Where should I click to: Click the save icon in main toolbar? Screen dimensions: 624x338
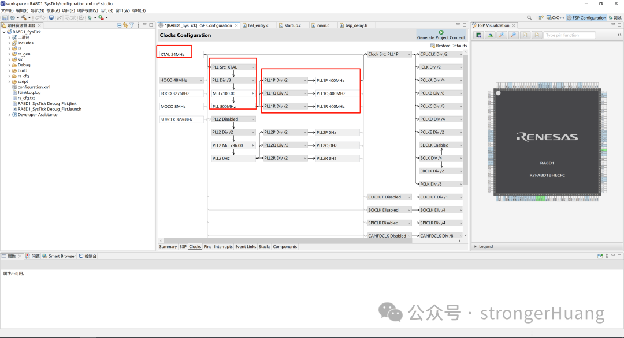tap(5, 18)
